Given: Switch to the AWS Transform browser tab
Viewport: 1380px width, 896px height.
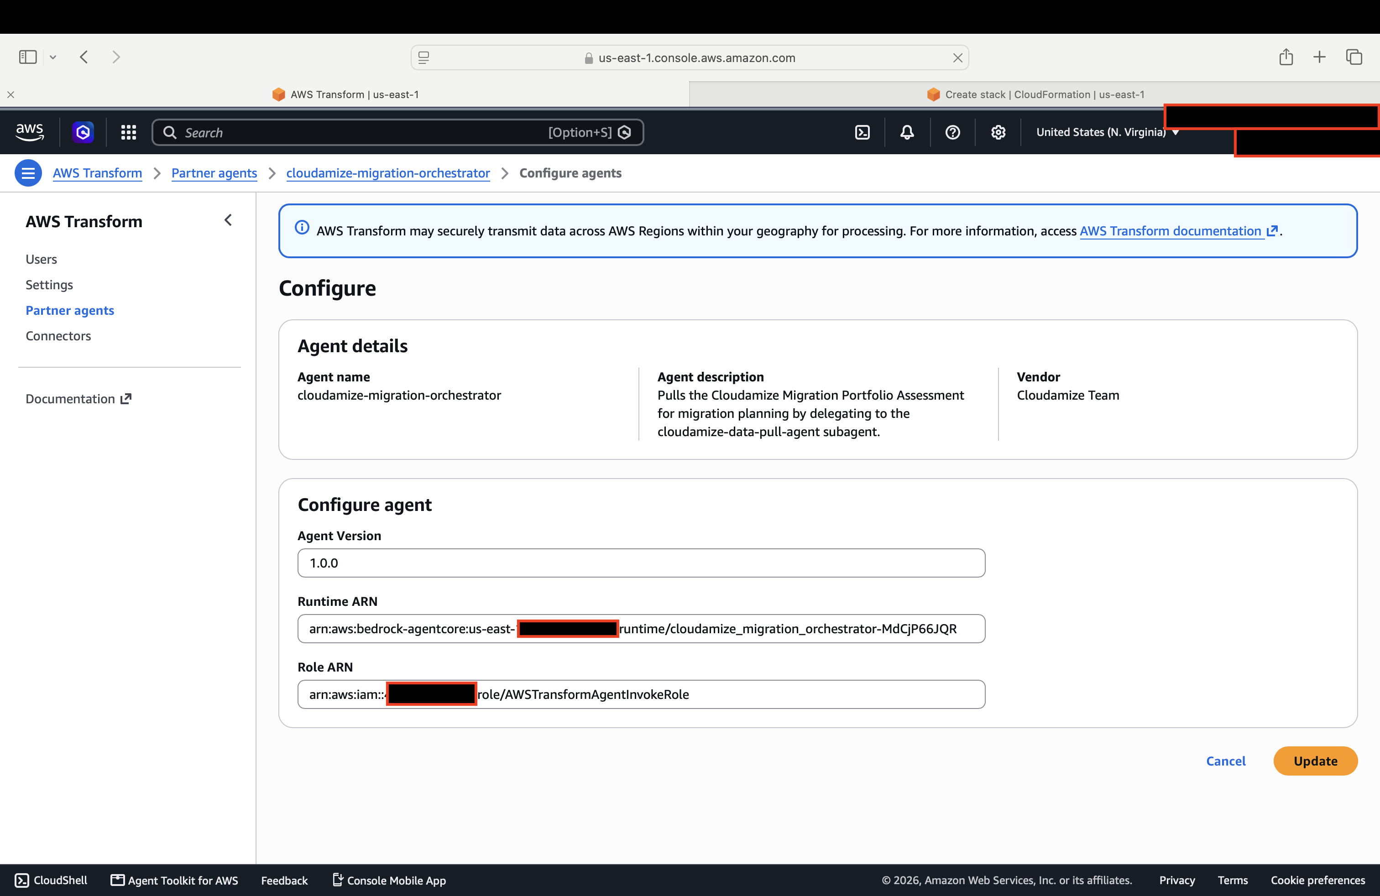Looking at the screenshot, I should click(345, 94).
